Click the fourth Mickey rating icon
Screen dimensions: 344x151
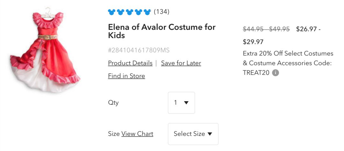pos(138,12)
